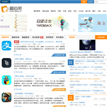
Task: View 评论:9条 comments on Alipay post
Action: pos(18,55)
